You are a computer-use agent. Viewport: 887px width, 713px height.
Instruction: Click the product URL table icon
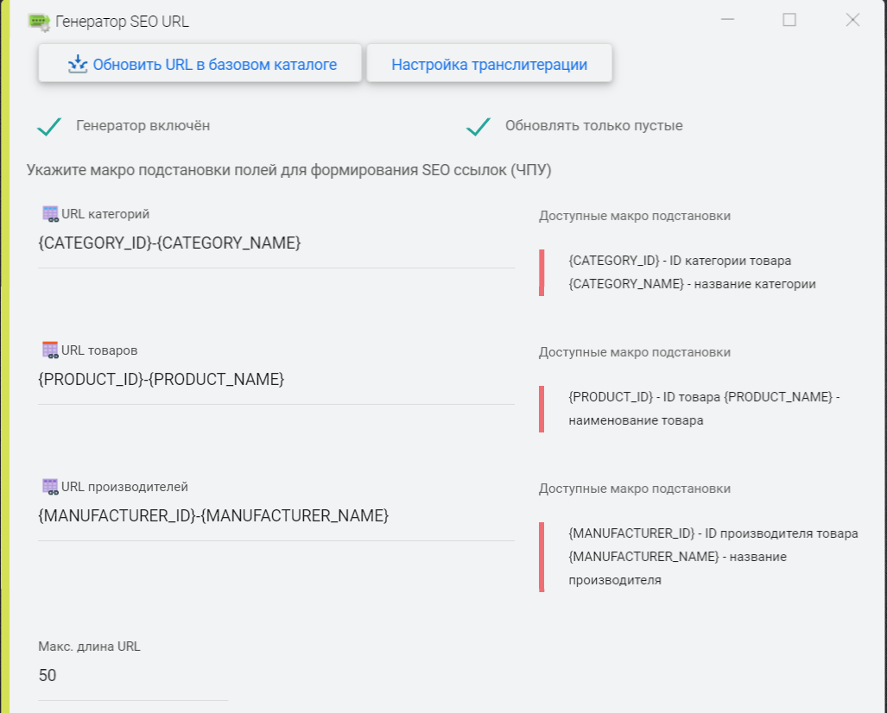pos(50,350)
